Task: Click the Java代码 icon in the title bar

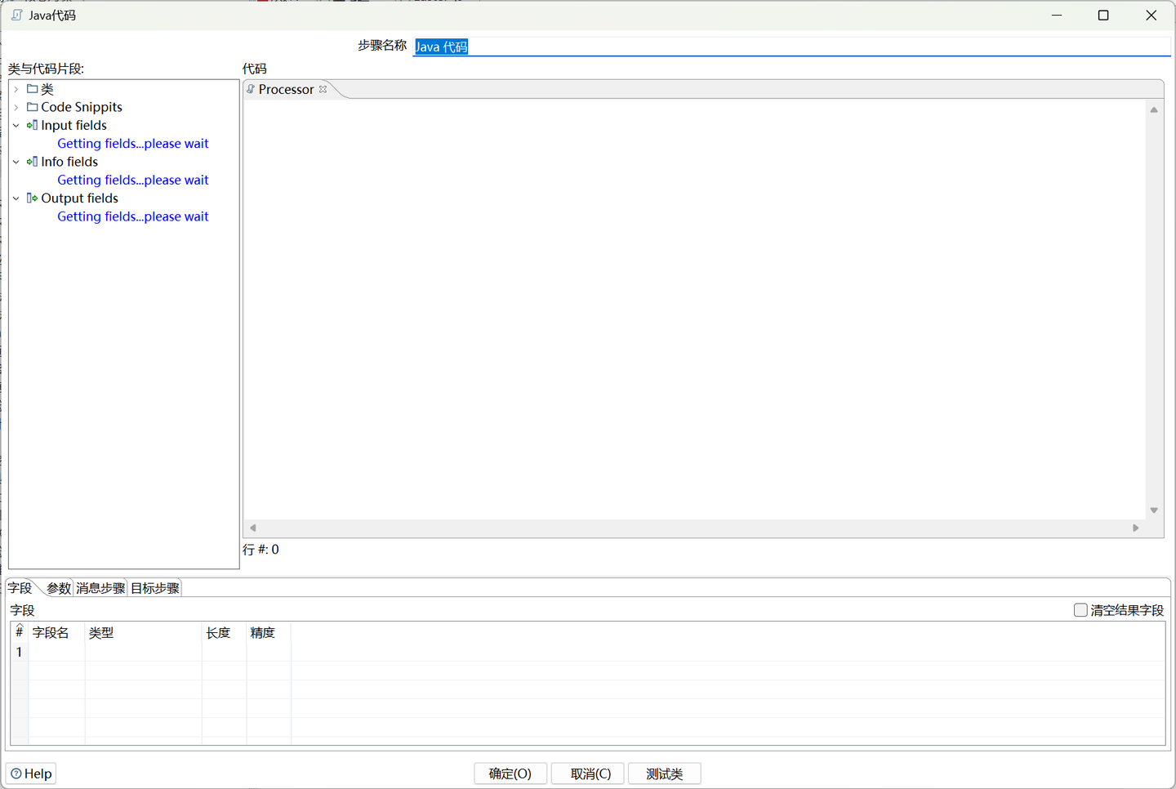Action: pyautogui.click(x=15, y=15)
